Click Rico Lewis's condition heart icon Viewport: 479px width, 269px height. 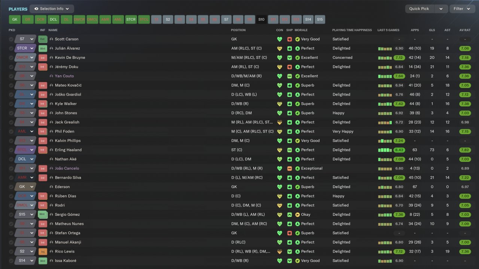click(x=279, y=251)
